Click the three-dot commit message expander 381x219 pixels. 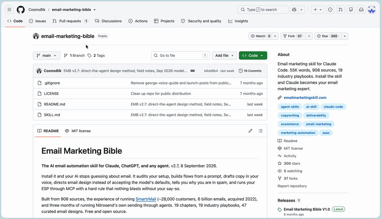[x=192, y=71]
